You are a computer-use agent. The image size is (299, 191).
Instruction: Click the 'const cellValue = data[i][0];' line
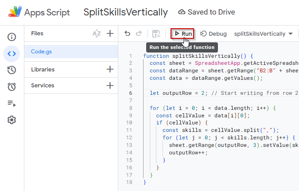203,116
